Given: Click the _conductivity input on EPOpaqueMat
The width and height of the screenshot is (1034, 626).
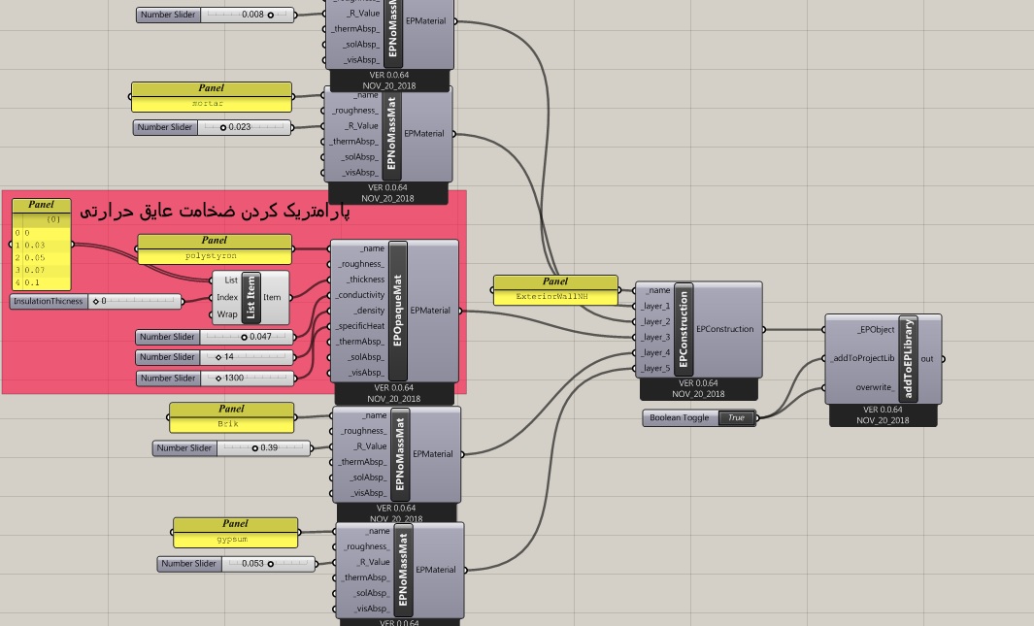Looking at the screenshot, I should (360, 295).
